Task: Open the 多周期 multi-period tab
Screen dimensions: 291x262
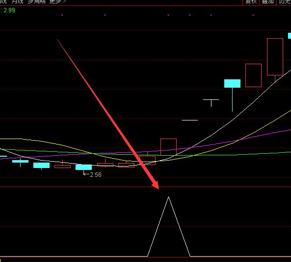Action: coord(37,1)
